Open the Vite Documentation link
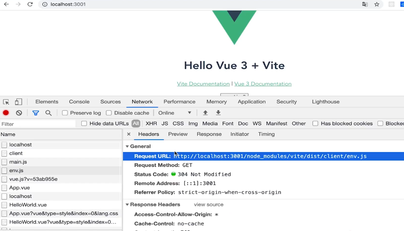Viewport: 404px width, 231px height. coord(203,84)
